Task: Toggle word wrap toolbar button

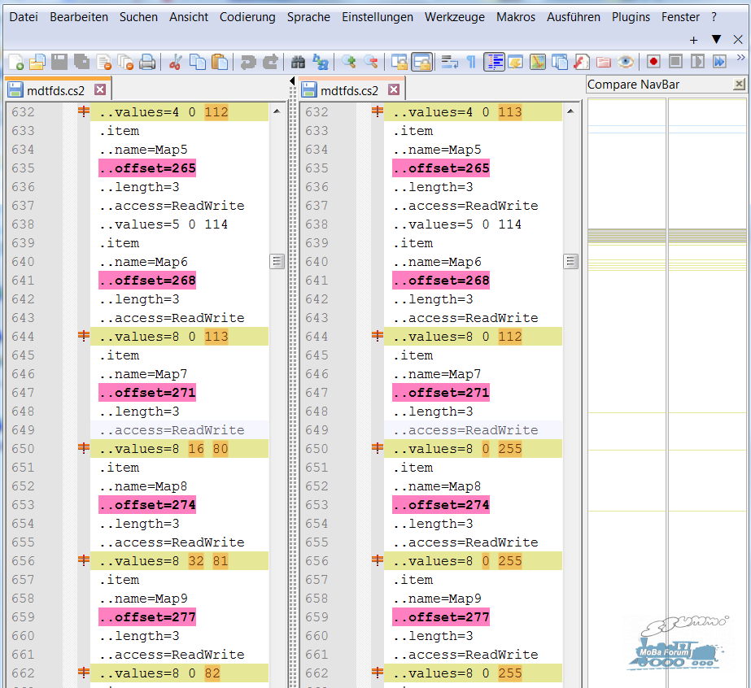Action: pos(449,62)
